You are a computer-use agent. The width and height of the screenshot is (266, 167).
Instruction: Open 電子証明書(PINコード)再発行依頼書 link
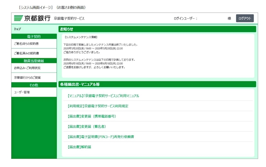point(101,136)
